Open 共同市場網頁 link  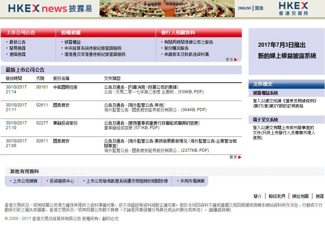coord(192,181)
